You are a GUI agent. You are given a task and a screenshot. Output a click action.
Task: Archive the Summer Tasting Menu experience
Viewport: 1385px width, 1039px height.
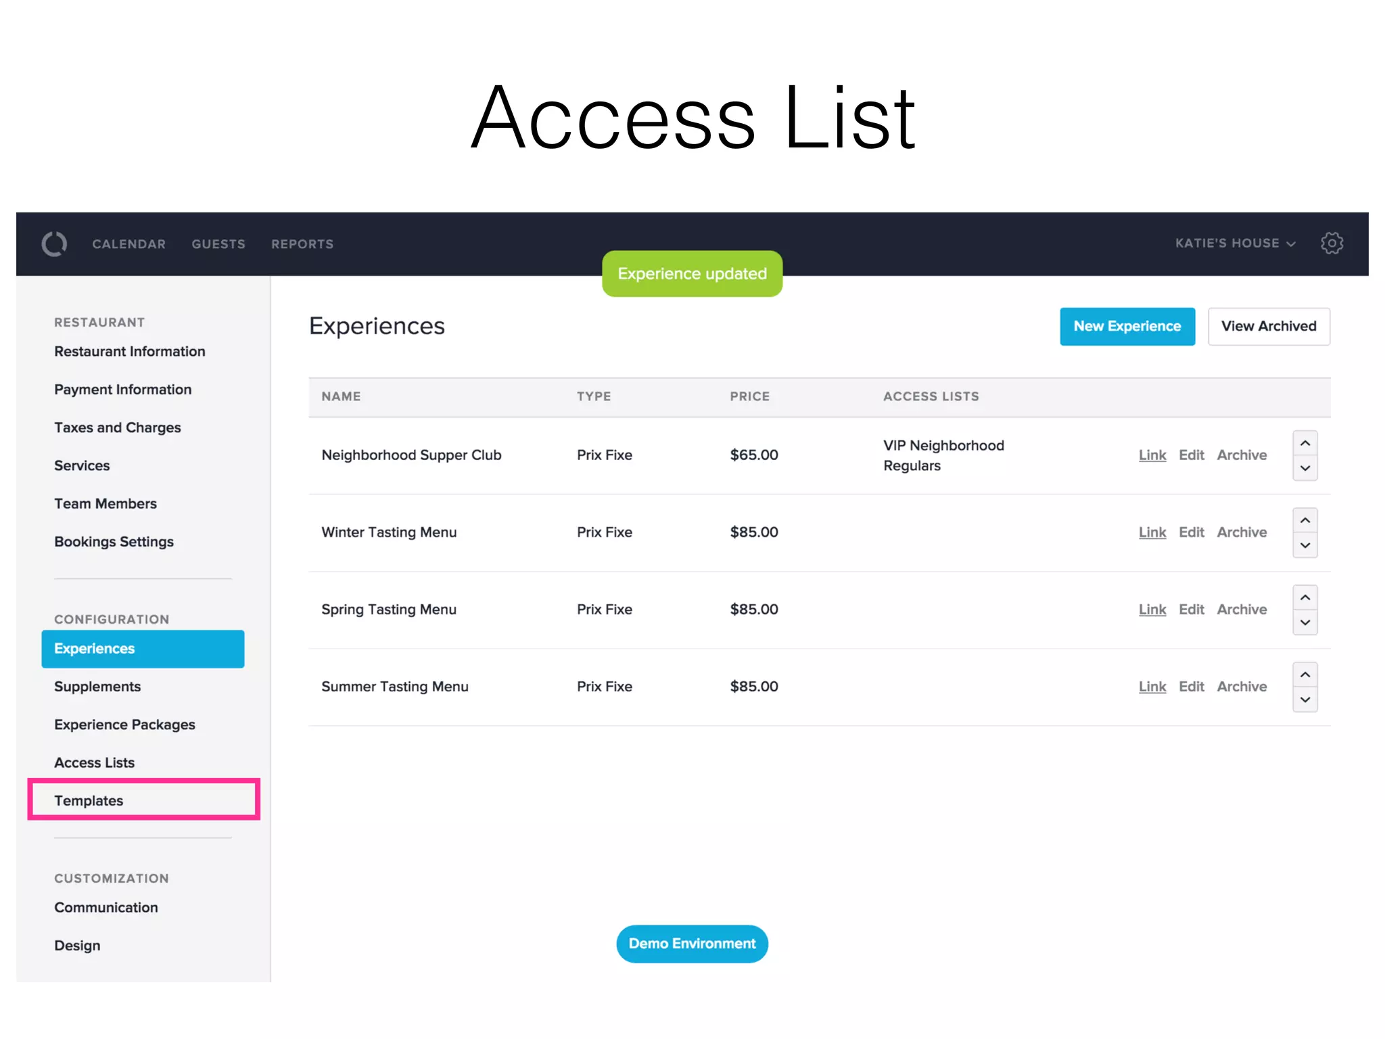coord(1242,687)
